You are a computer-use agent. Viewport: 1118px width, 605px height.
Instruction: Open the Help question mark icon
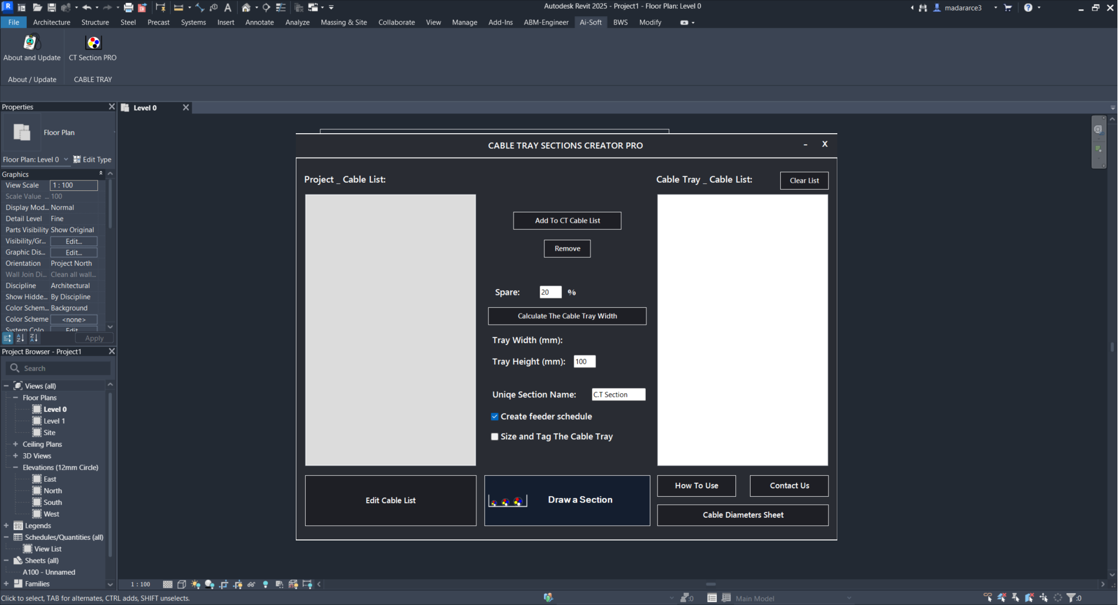coord(1028,8)
